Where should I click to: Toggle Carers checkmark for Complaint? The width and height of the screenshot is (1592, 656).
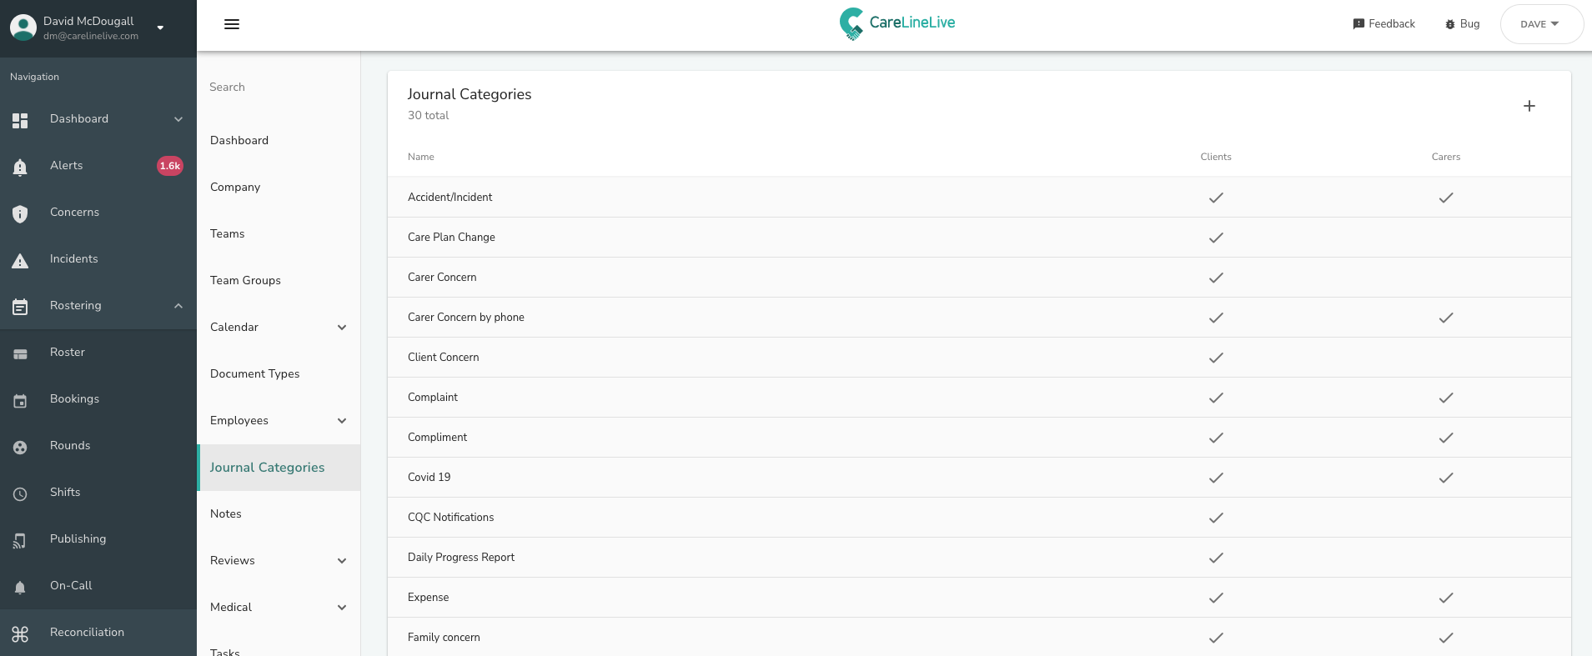pos(1446,398)
